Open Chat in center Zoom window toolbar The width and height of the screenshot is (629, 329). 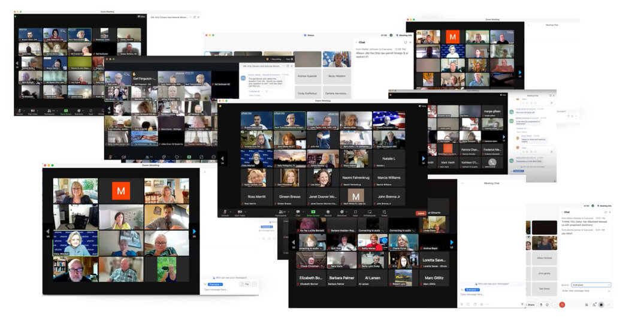pos(298,213)
